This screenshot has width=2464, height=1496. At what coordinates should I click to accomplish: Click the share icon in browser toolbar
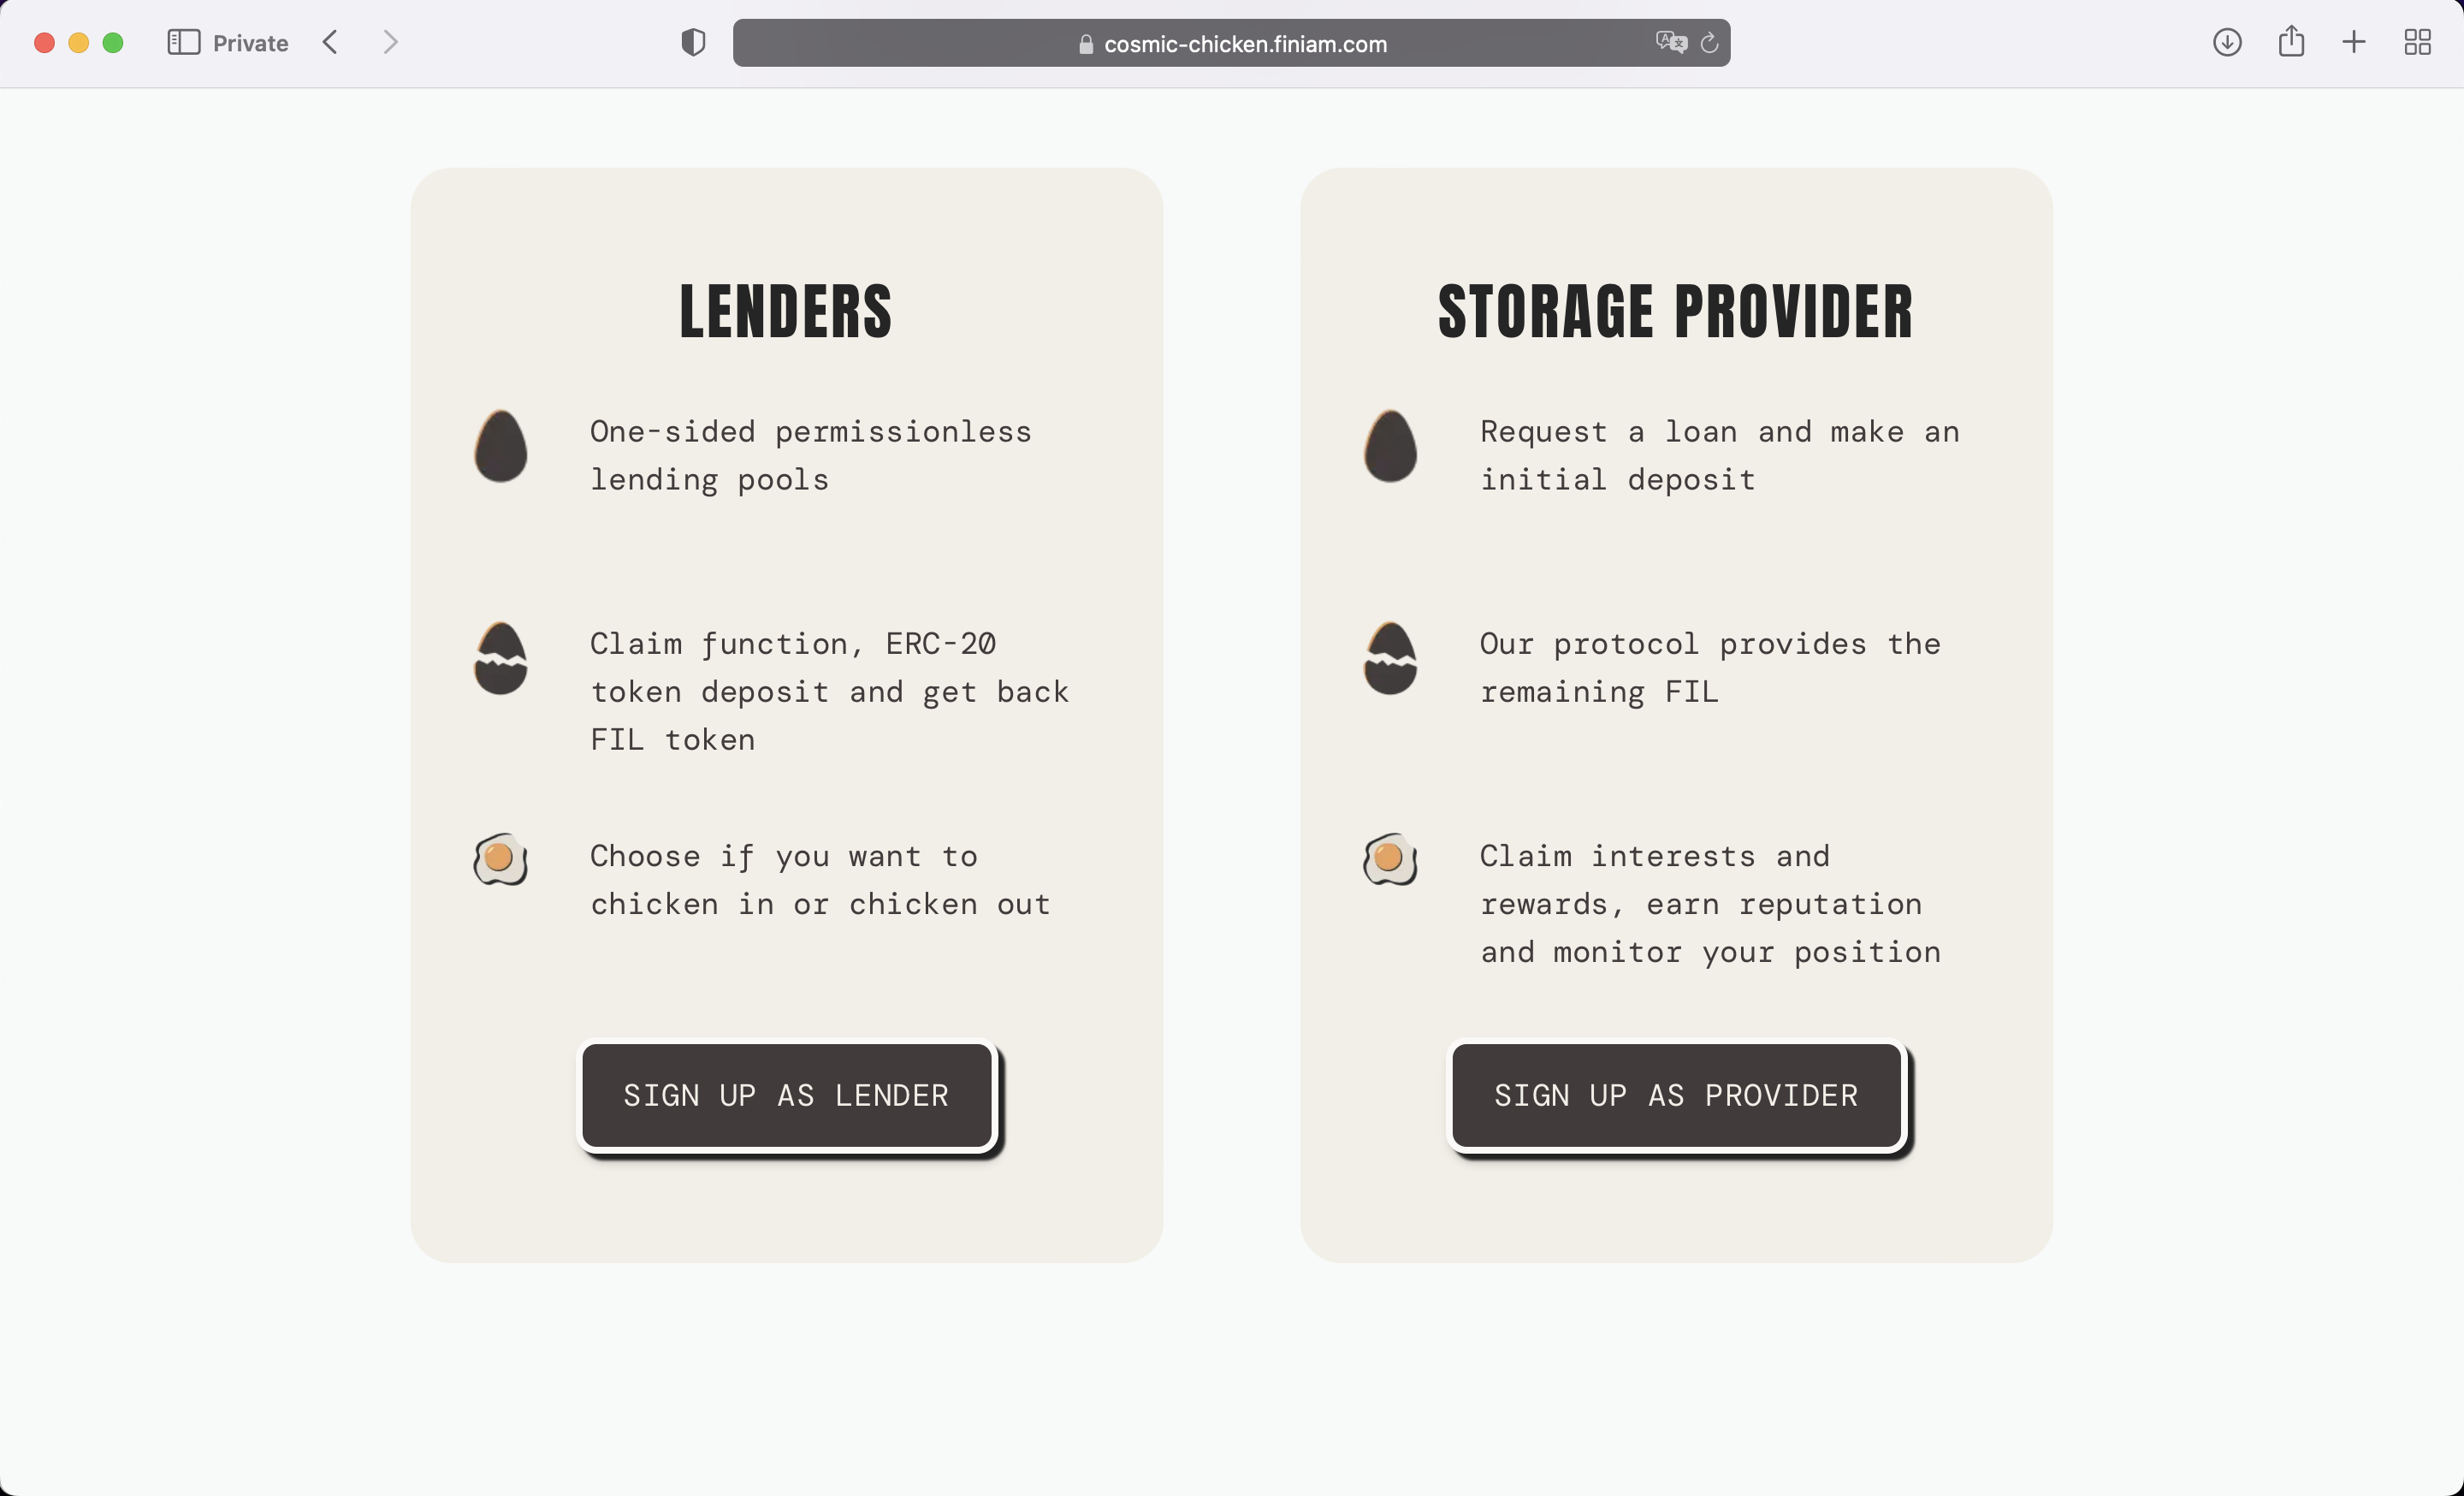pyautogui.click(x=2289, y=40)
